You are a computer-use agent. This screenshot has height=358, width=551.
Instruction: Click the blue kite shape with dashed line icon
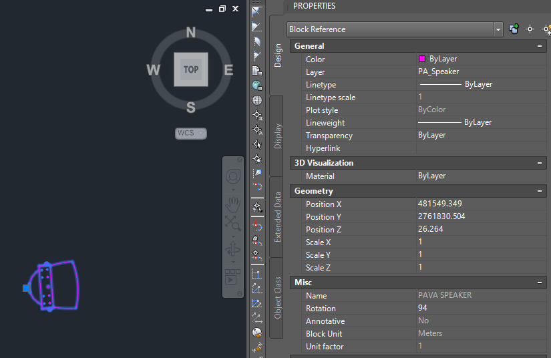pyautogui.click(x=257, y=173)
